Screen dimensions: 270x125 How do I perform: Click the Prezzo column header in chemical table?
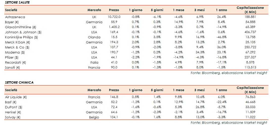114,90
